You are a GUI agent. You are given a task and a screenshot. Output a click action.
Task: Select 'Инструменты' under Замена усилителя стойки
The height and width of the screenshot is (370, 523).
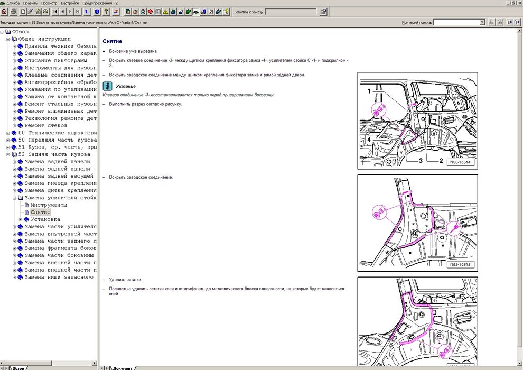click(49, 205)
